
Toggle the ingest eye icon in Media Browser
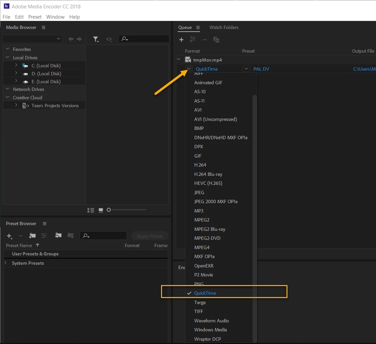coord(109,39)
